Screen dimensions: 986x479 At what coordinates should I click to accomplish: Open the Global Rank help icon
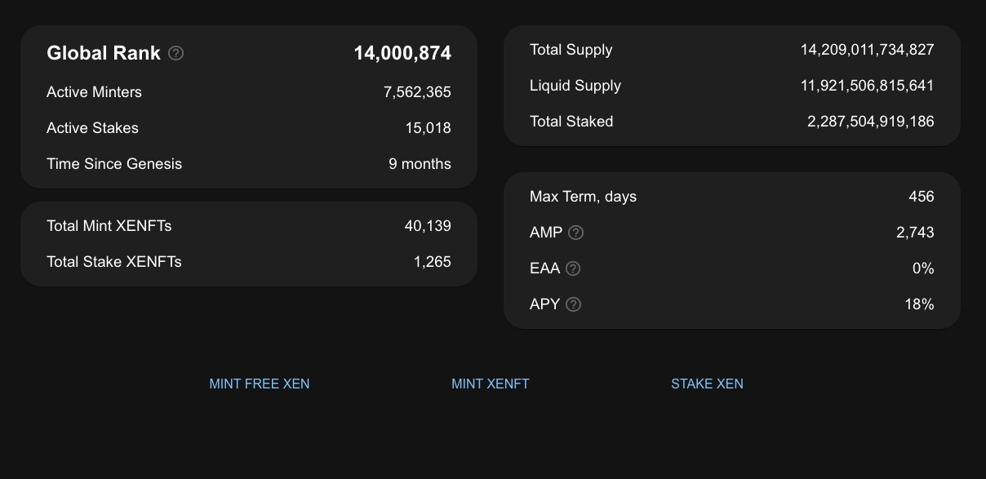(x=175, y=53)
